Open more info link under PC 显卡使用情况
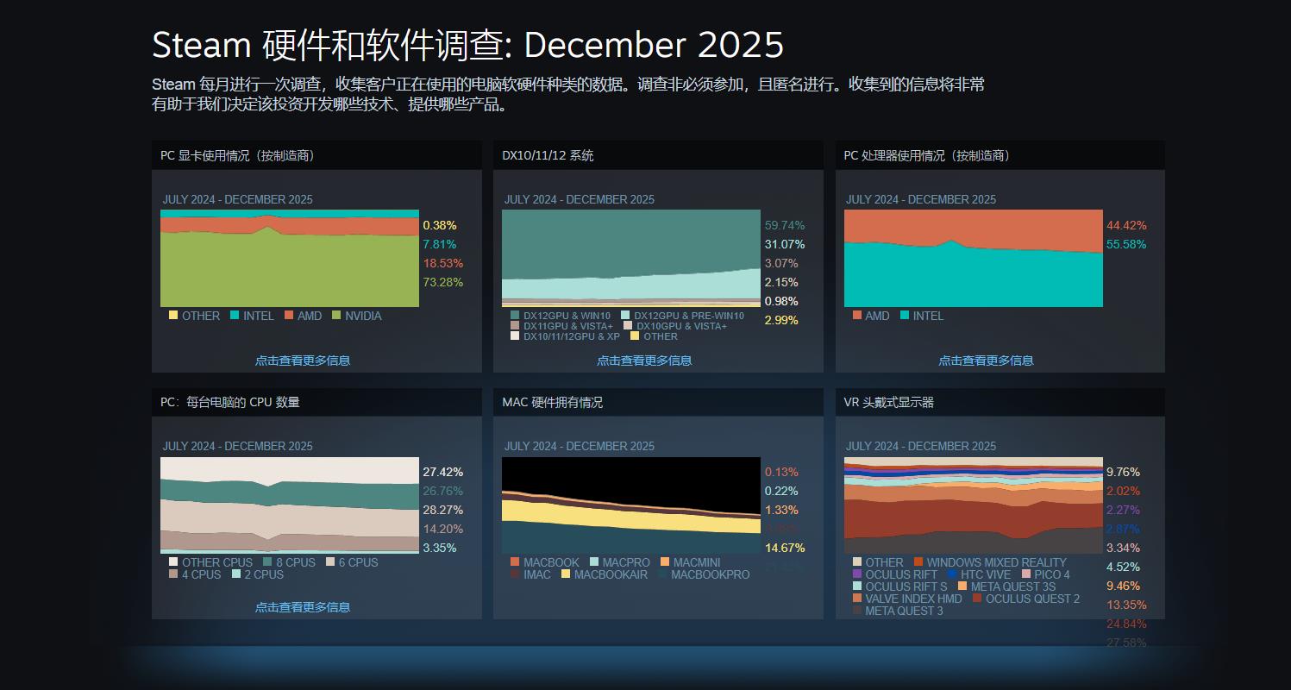The width and height of the screenshot is (1291, 690). pos(302,361)
